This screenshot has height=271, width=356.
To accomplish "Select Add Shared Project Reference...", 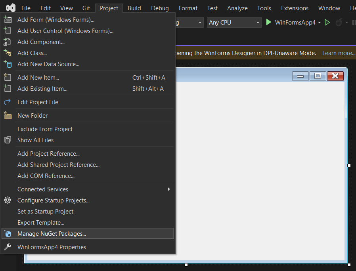I will pos(88,164).
